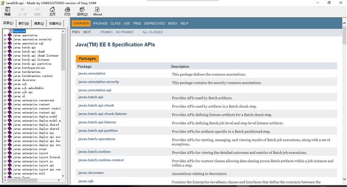
Task: Open the javax.batch.operations package link
Action: point(97,139)
